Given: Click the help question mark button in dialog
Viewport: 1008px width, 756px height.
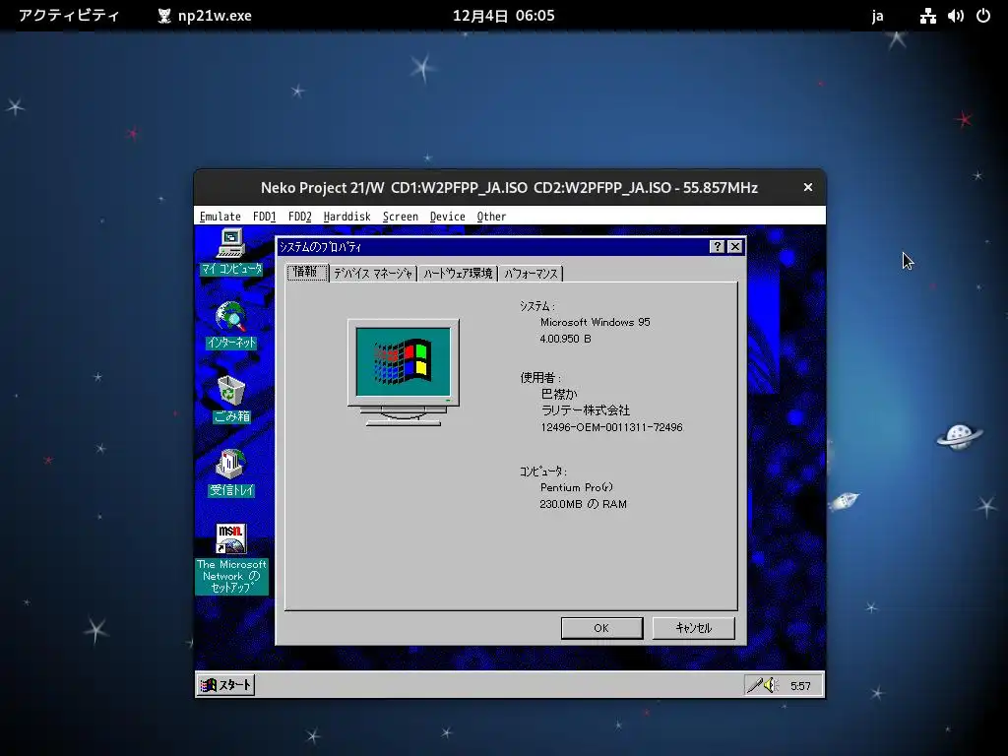Looking at the screenshot, I should coord(717,247).
